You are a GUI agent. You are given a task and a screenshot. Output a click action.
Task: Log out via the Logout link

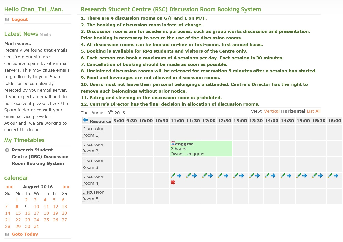click(x=20, y=19)
